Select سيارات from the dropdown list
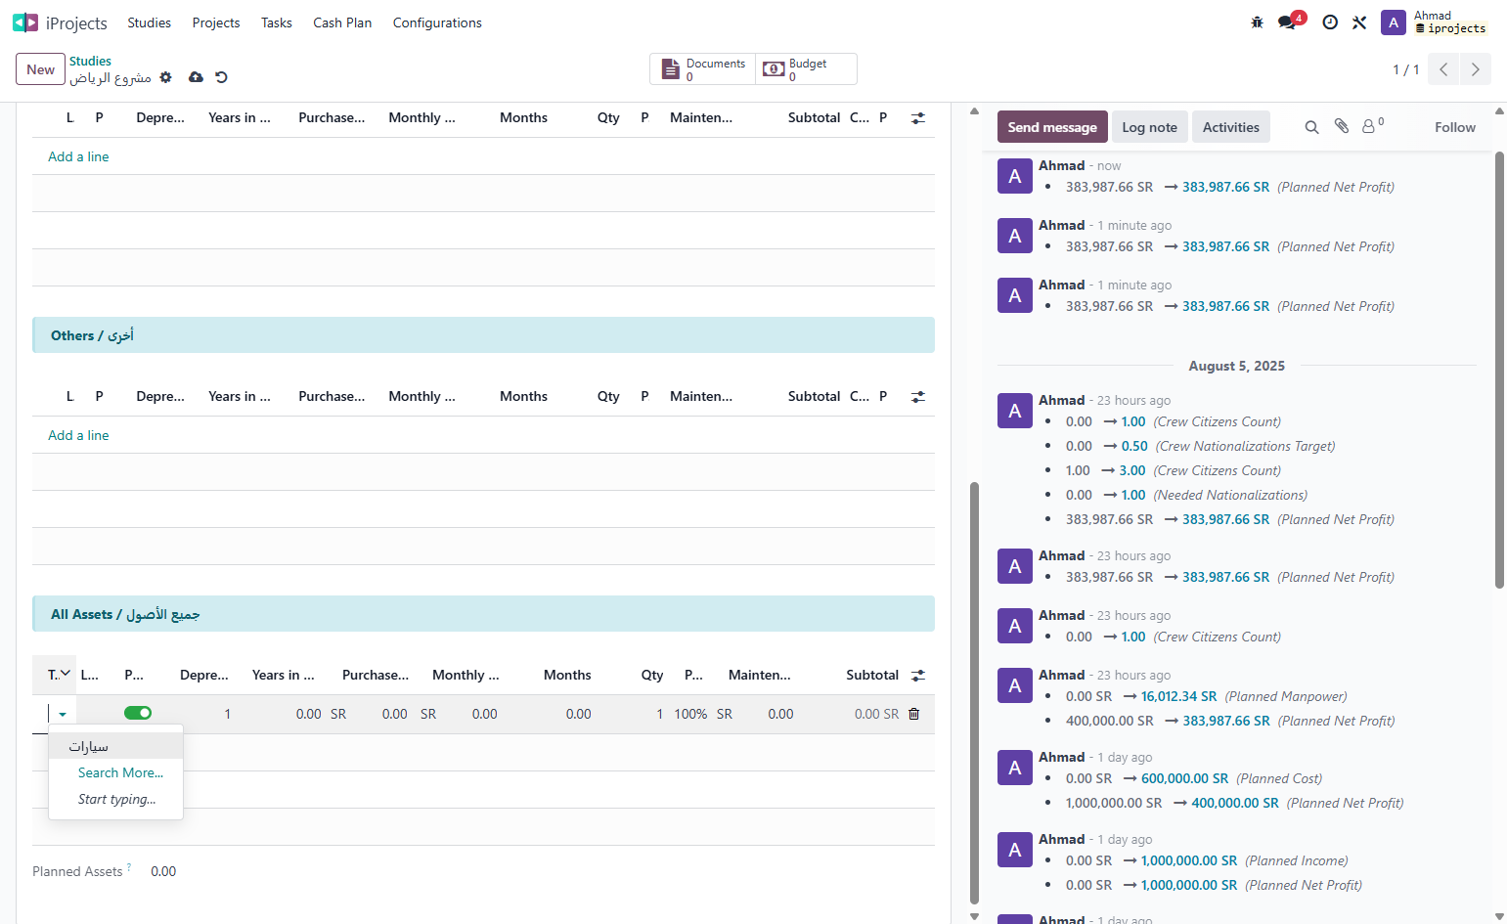This screenshot has width=1507, height=924. 115,746
